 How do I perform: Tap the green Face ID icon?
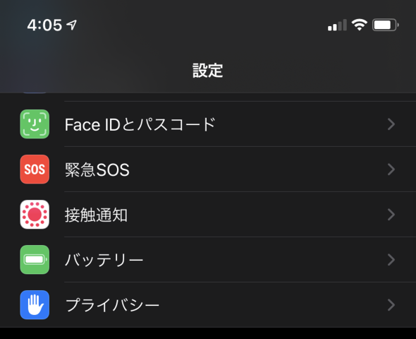click(x=35, y=124)
